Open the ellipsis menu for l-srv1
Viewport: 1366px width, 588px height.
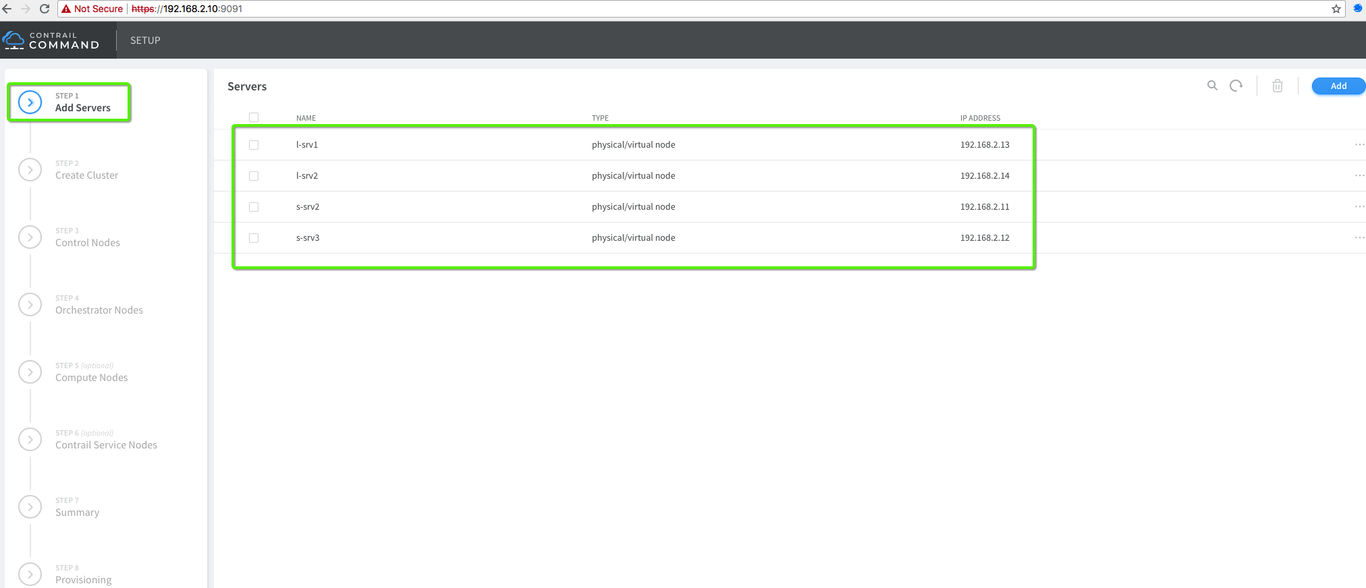click(x=1359, y=144)
